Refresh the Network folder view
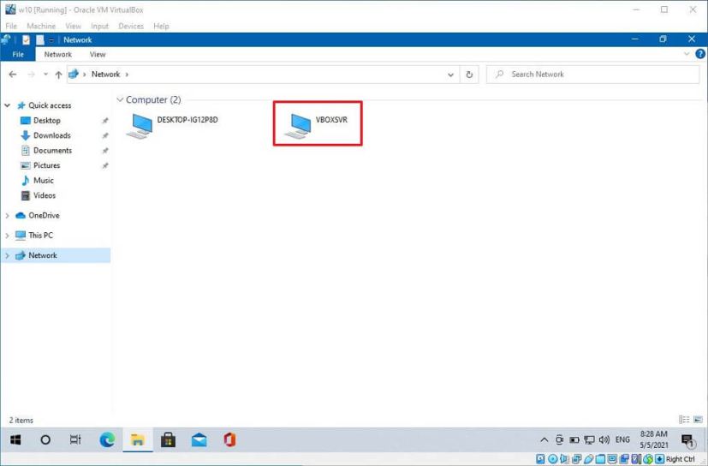 (x=469, y=75)
